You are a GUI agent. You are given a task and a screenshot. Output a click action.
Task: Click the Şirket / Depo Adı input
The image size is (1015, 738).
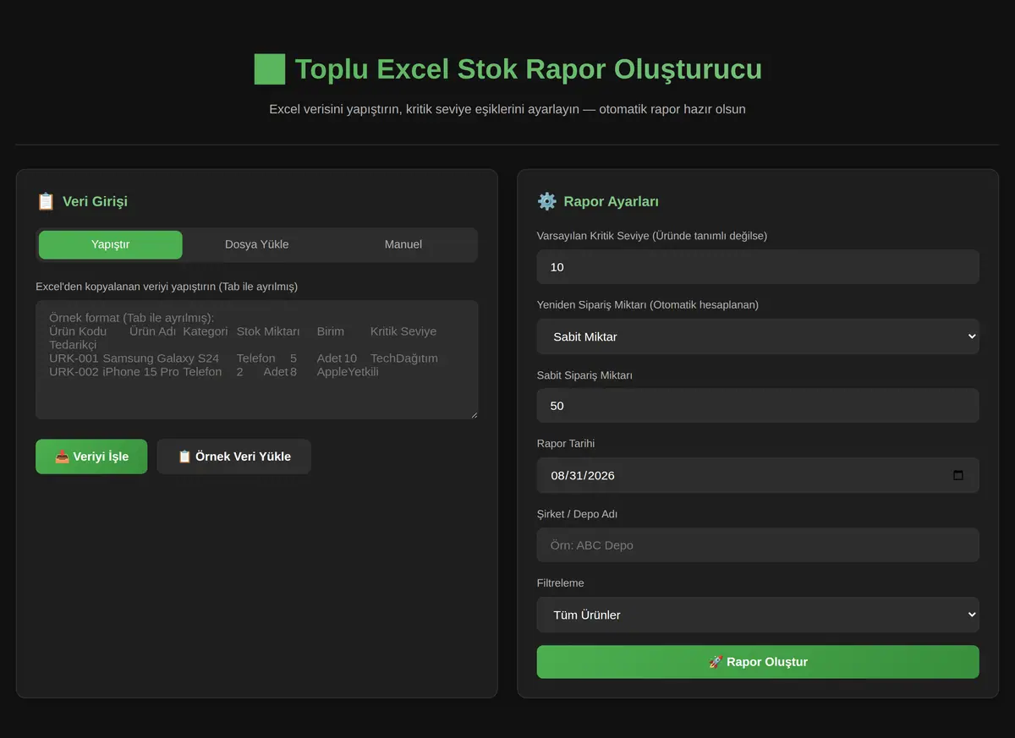tap(758, 545)
